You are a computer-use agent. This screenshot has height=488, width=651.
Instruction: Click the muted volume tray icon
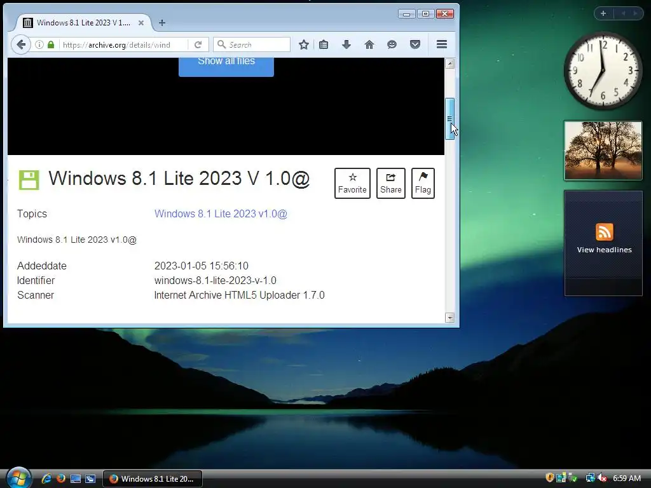click(602, 478)
